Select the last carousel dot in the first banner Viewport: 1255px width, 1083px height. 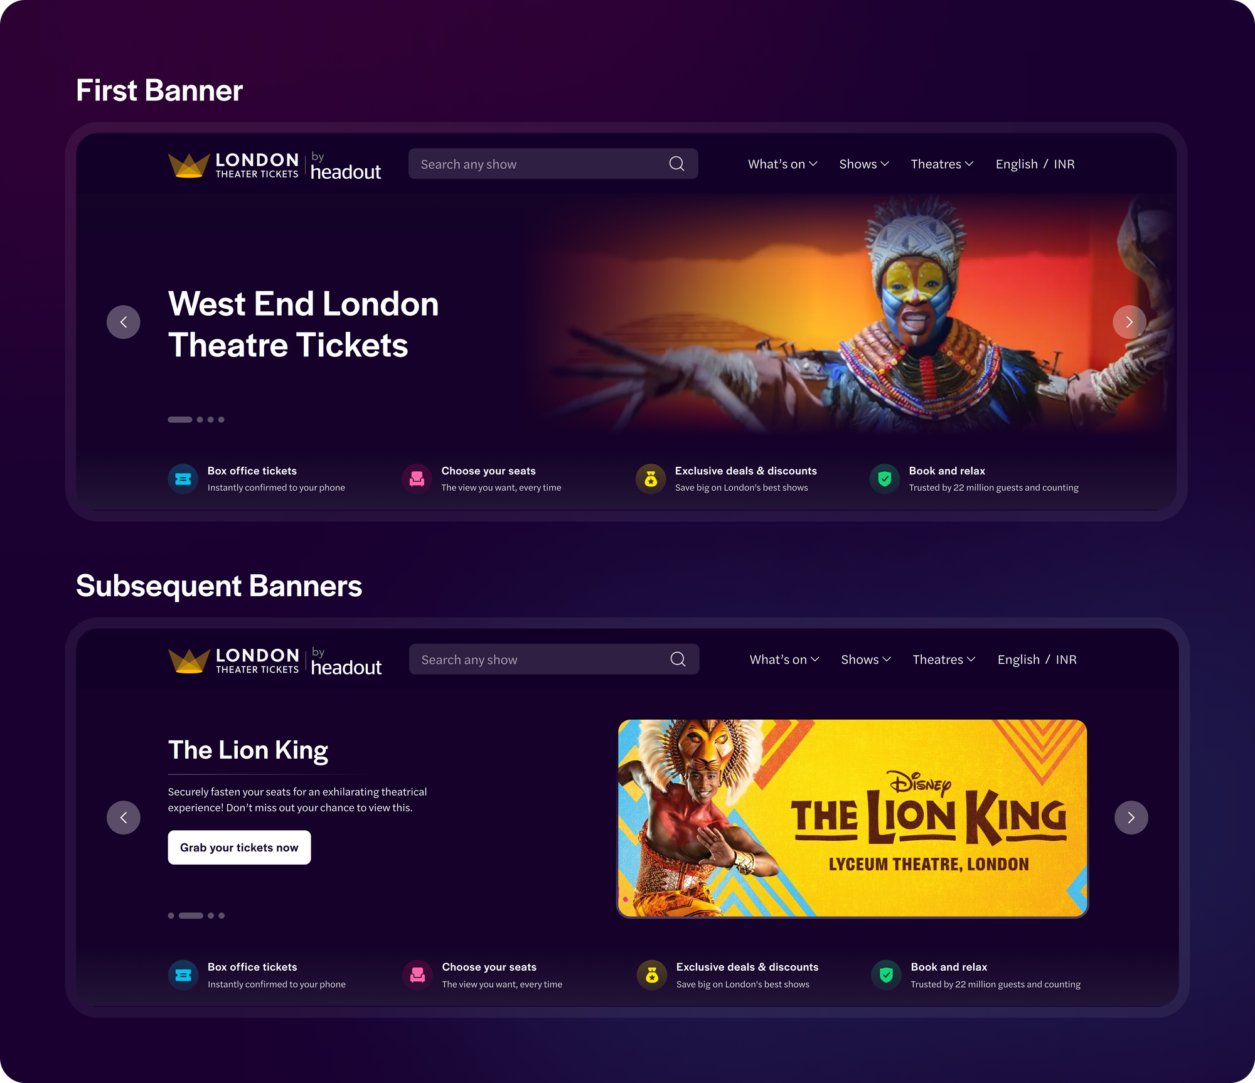(x=221, y=420)
